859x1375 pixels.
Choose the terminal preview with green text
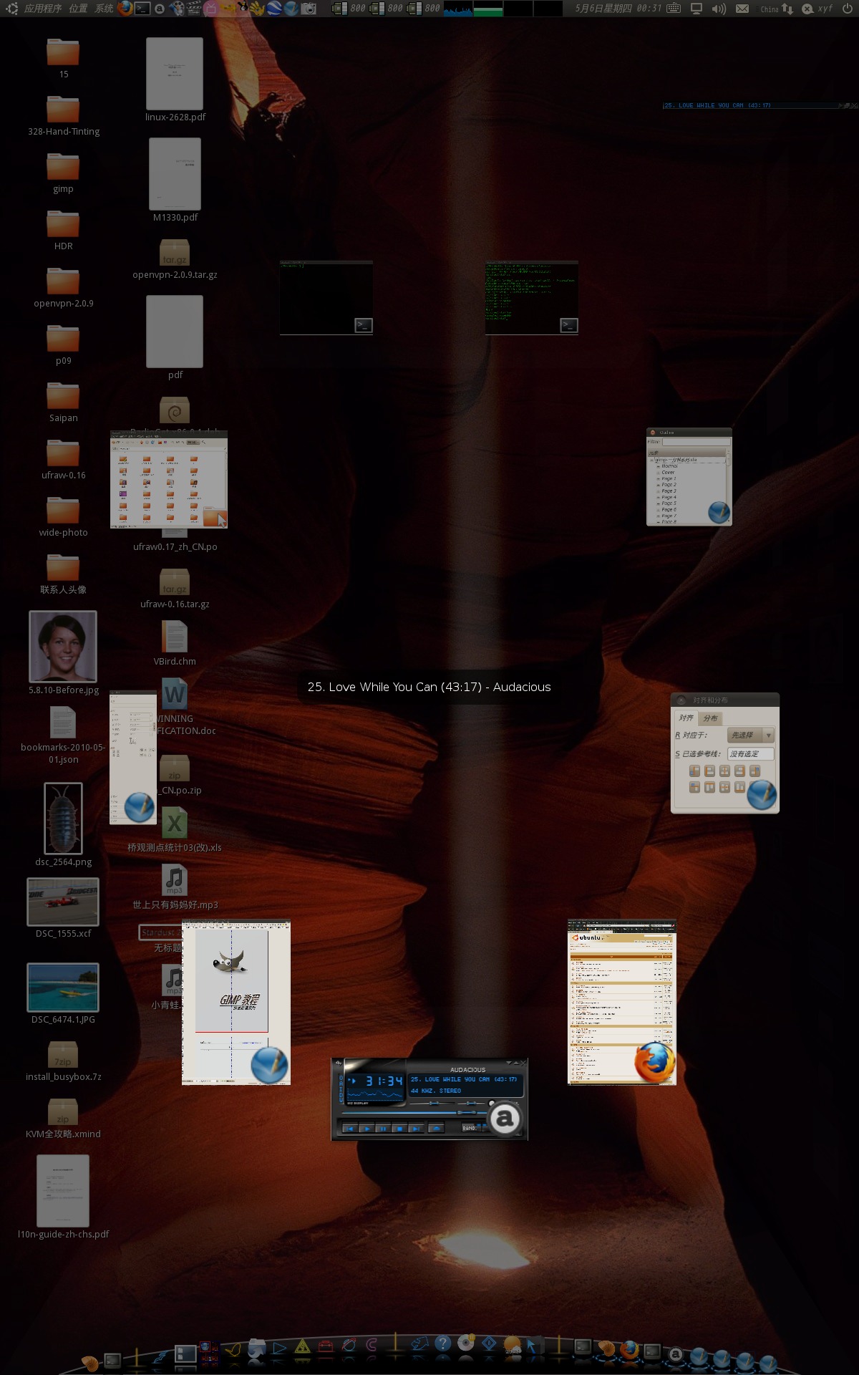[532, 297]
